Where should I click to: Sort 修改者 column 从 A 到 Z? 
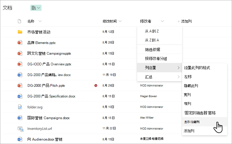point(160,31)
